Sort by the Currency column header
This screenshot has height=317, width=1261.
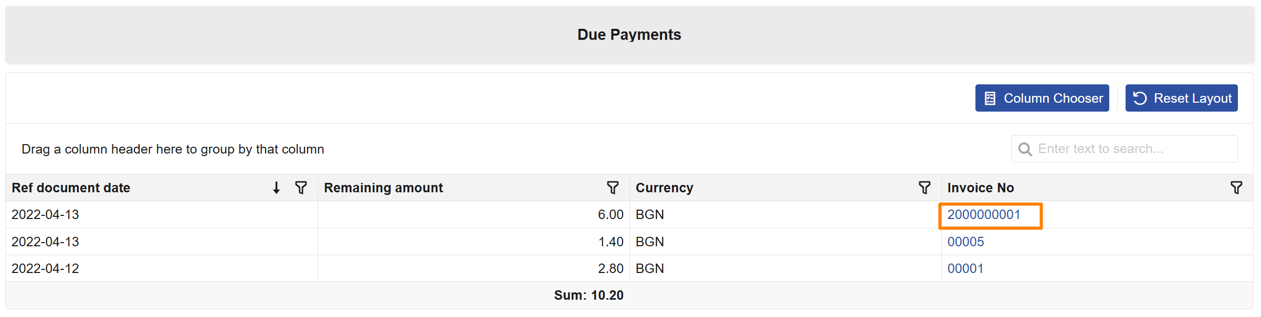coord(665,188)
